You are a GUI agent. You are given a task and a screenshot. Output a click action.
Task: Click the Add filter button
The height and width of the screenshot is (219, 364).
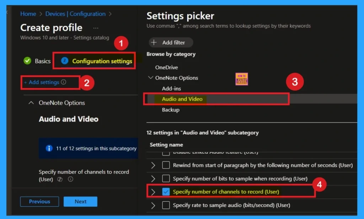pos(171,42)
